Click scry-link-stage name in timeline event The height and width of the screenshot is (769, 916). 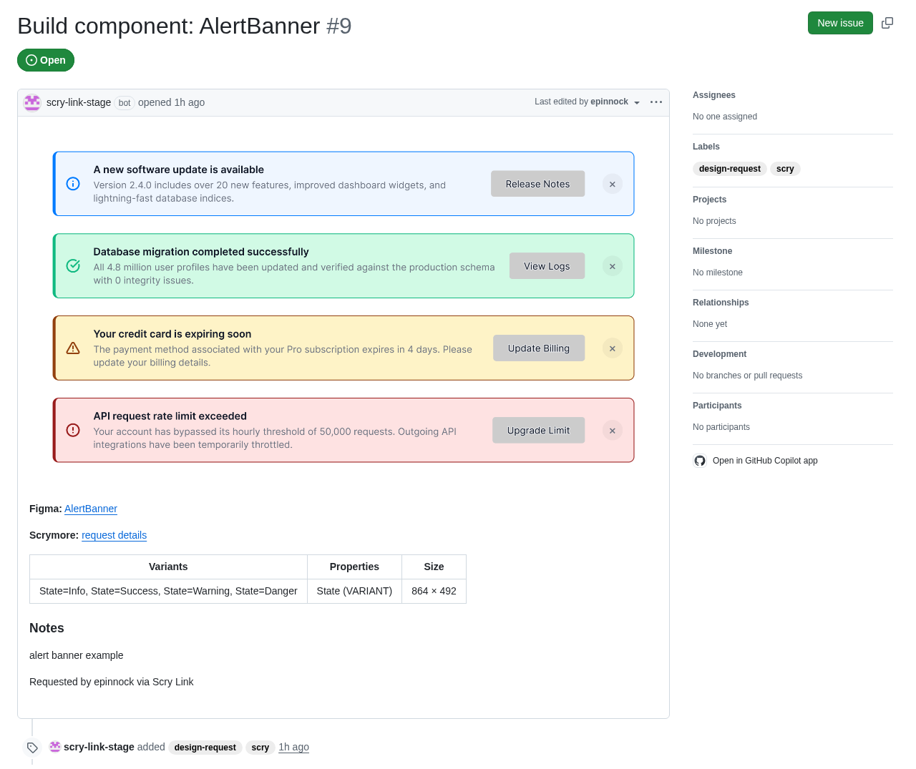point(99,747)
